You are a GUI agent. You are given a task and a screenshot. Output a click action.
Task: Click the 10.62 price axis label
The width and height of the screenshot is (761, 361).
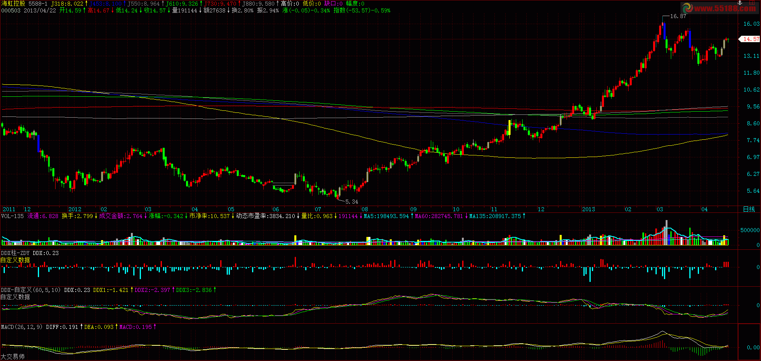click(x=751, y=90)
